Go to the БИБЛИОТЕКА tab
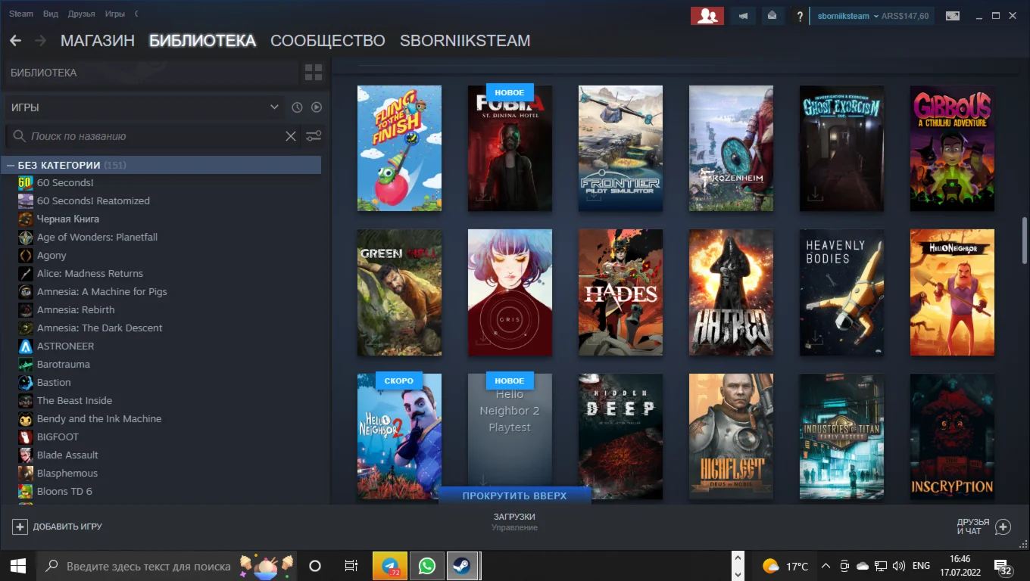The height and width of the screenshot is (581, 1030). 202,41
